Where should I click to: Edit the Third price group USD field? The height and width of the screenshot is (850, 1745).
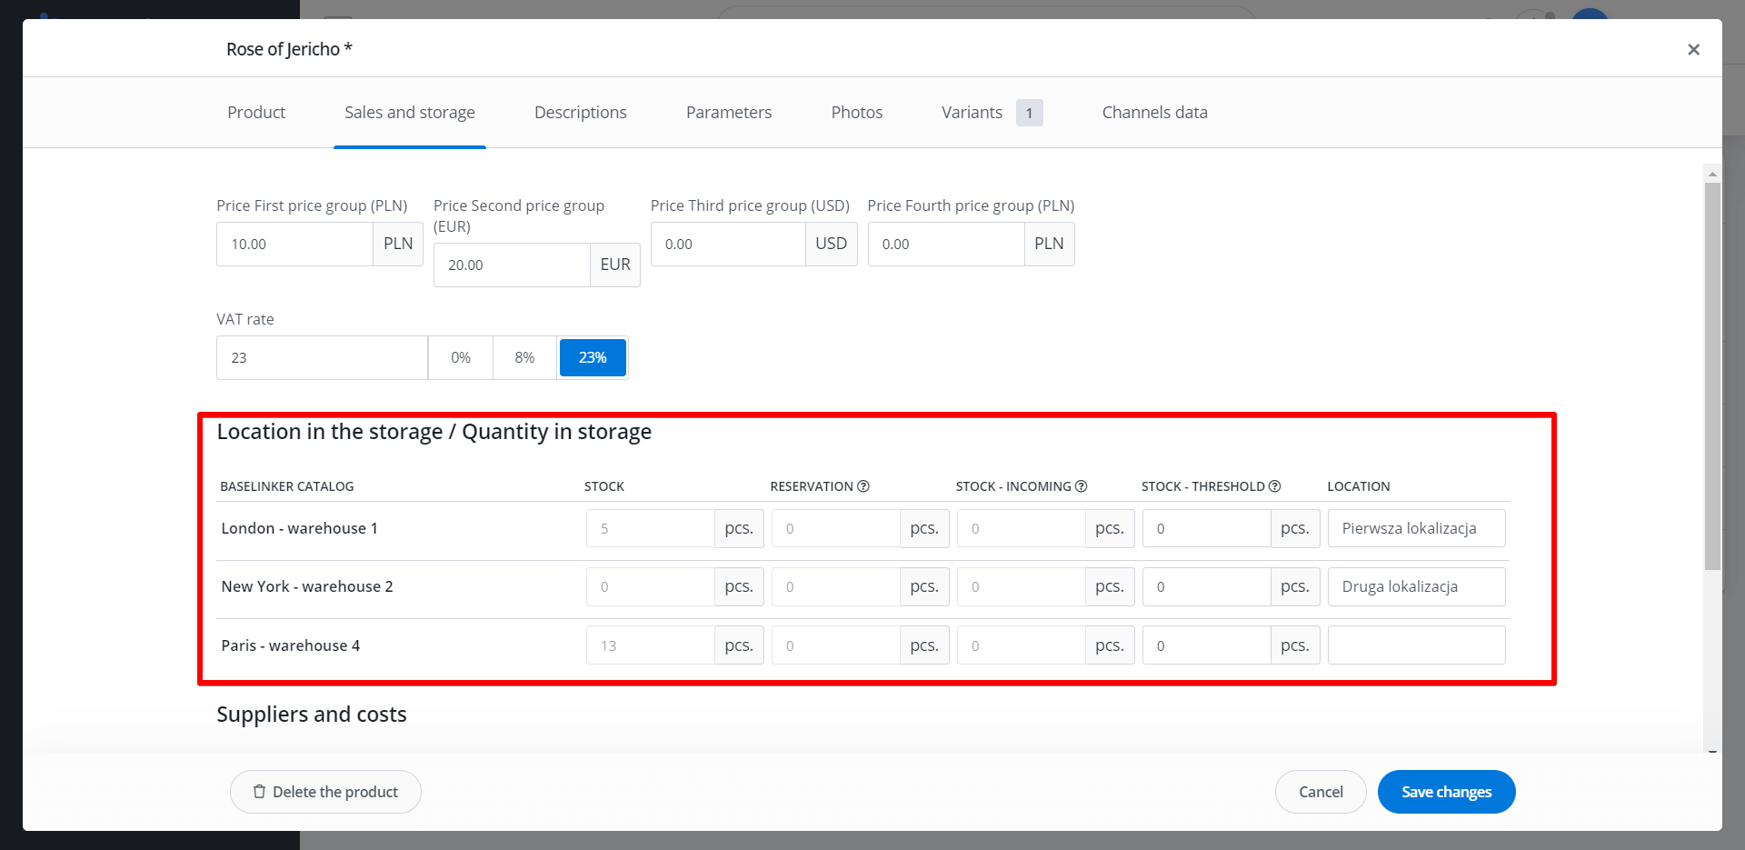(x=728, y=244)
